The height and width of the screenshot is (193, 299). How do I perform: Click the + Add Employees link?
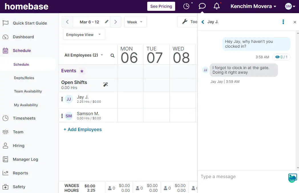pos(82,129)
